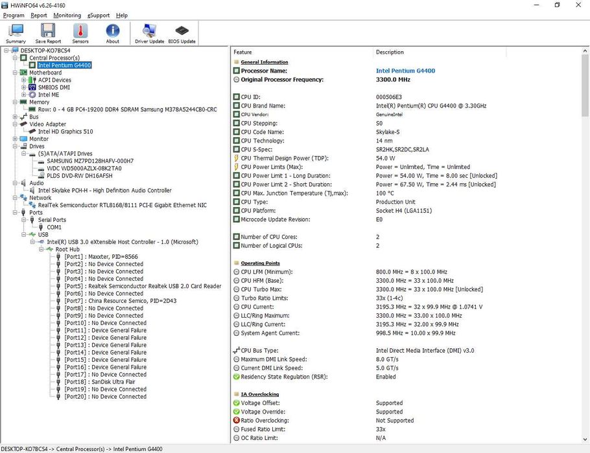This screenshot has width=590, height=453.
Task: Click the Memory module icon
Action: (x=24, y=102)
